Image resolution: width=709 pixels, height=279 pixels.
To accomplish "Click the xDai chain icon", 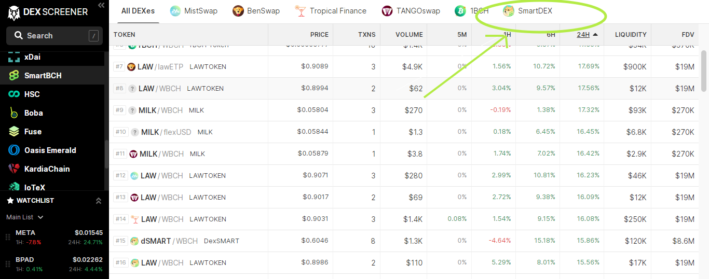I will click(14, 57).
